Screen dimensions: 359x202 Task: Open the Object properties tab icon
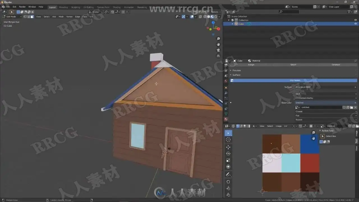[x=226, y=88]
